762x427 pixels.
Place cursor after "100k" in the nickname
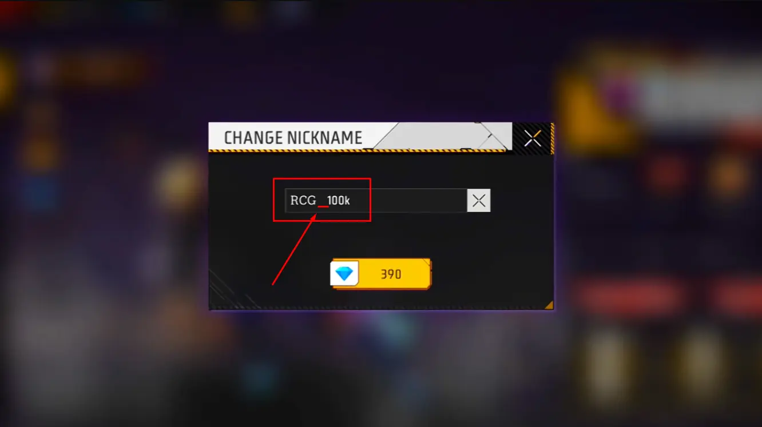[351, 201]
